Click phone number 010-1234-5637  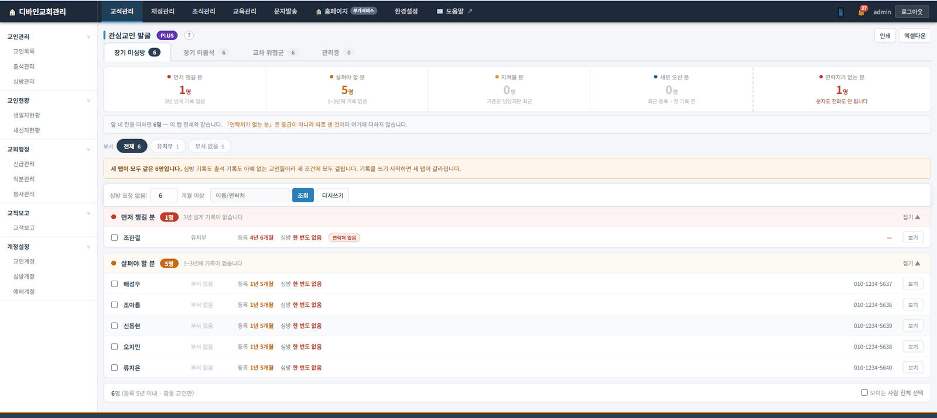[x=873, y=284]
